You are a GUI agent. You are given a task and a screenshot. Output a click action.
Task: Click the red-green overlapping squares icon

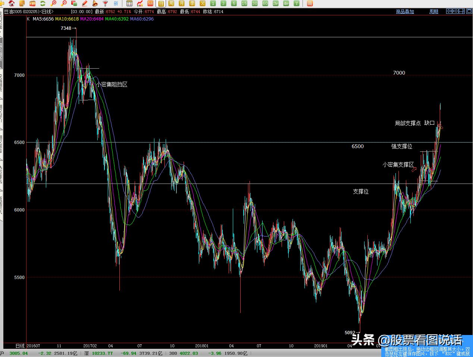tap(74, 3)
